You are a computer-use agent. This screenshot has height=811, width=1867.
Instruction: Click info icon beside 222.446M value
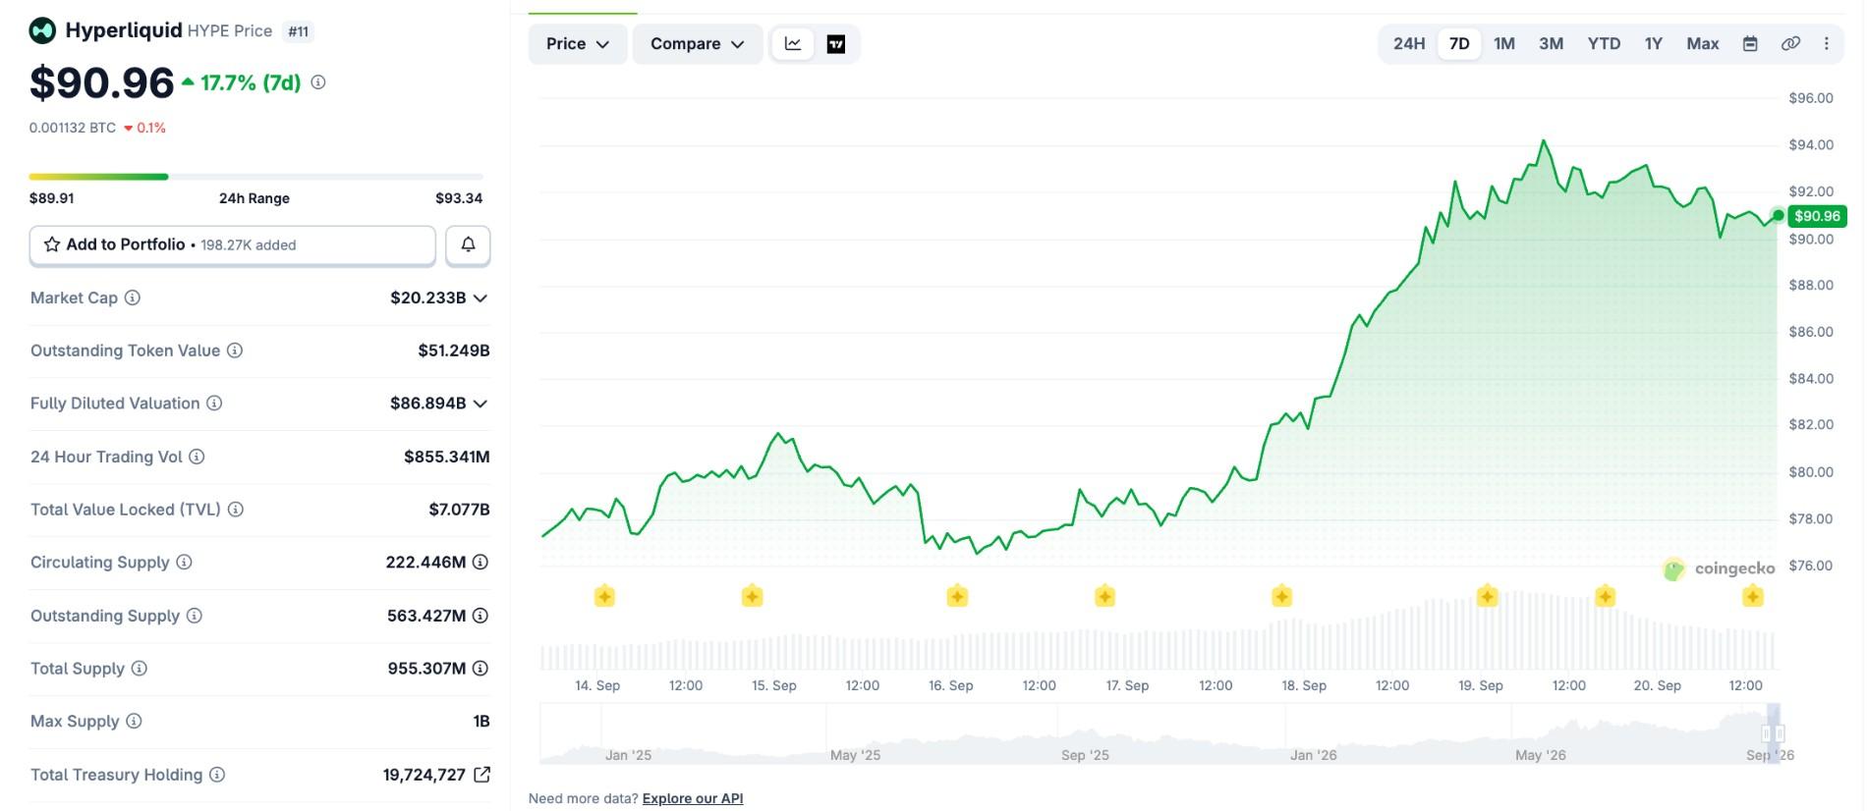(481, 563)
